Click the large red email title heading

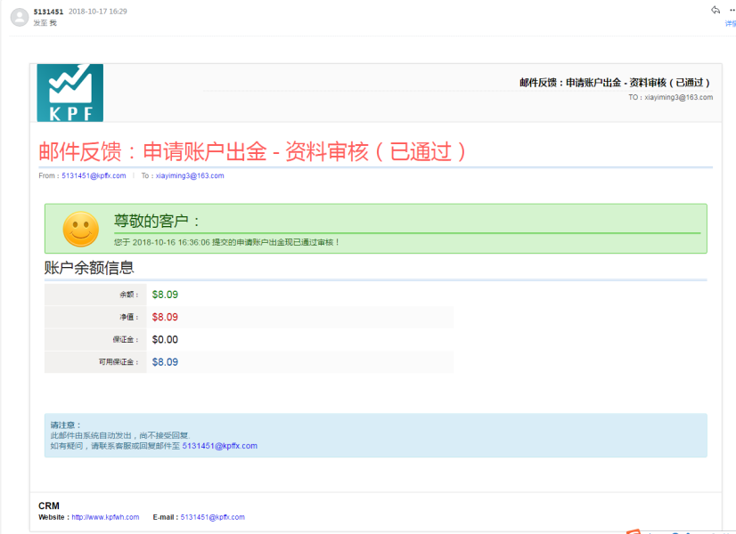pyautogui.click(x=252, y=151)
